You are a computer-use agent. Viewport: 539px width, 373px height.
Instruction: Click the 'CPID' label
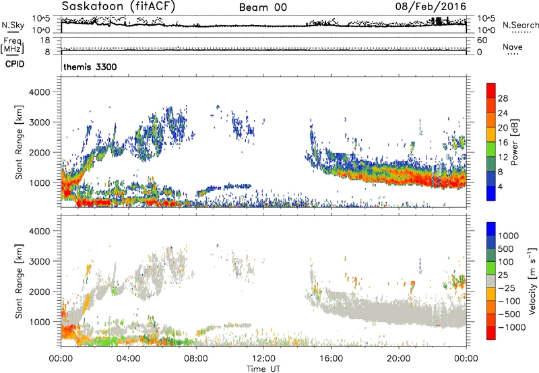(x=15, y=64)
